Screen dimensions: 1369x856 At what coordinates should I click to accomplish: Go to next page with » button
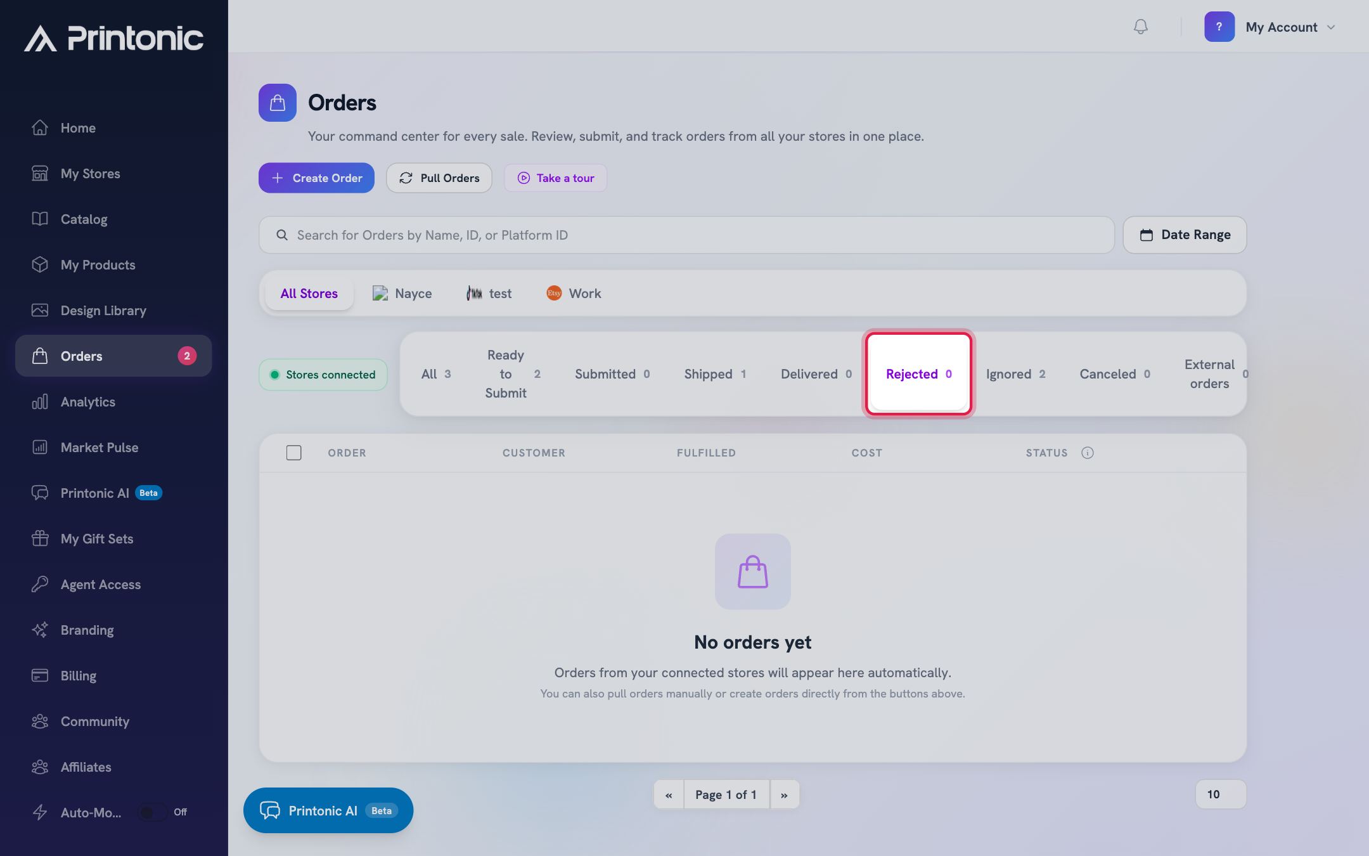point(784,794)
